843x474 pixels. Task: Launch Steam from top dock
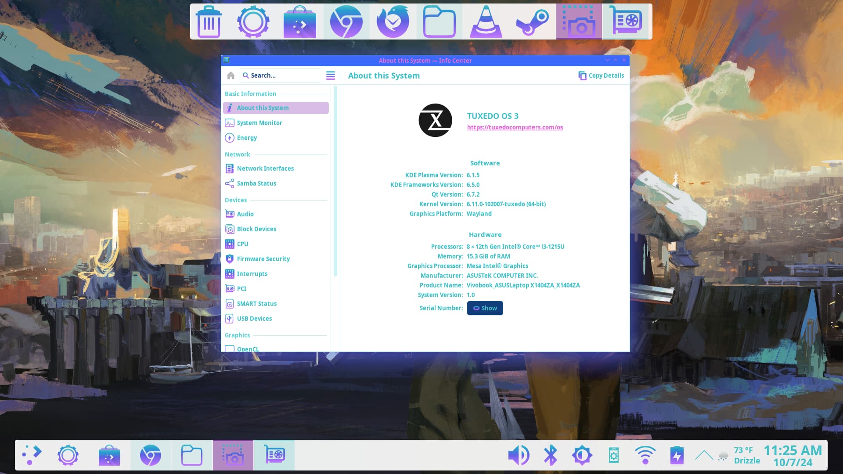pyautogui.click(x=532, y=22)
